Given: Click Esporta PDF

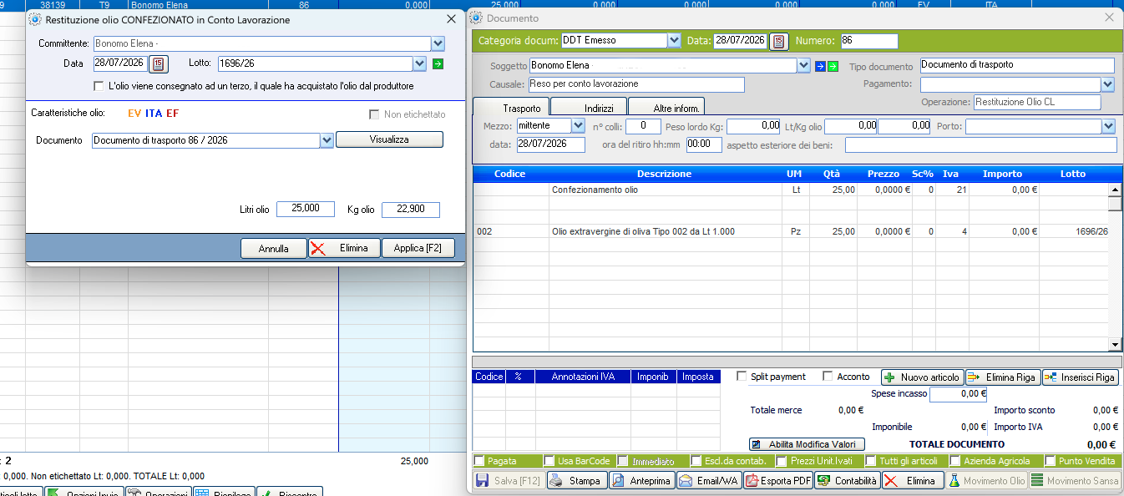Looking at the screenshot, I should (778, 481).
